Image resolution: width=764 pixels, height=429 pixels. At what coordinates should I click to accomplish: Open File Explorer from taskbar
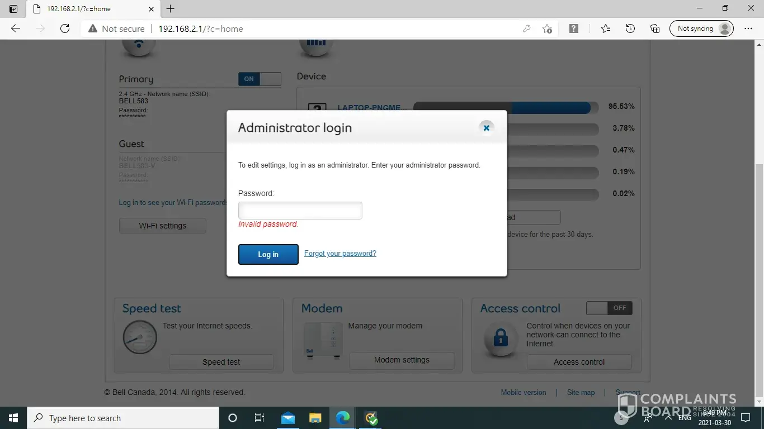click(315, 418)
